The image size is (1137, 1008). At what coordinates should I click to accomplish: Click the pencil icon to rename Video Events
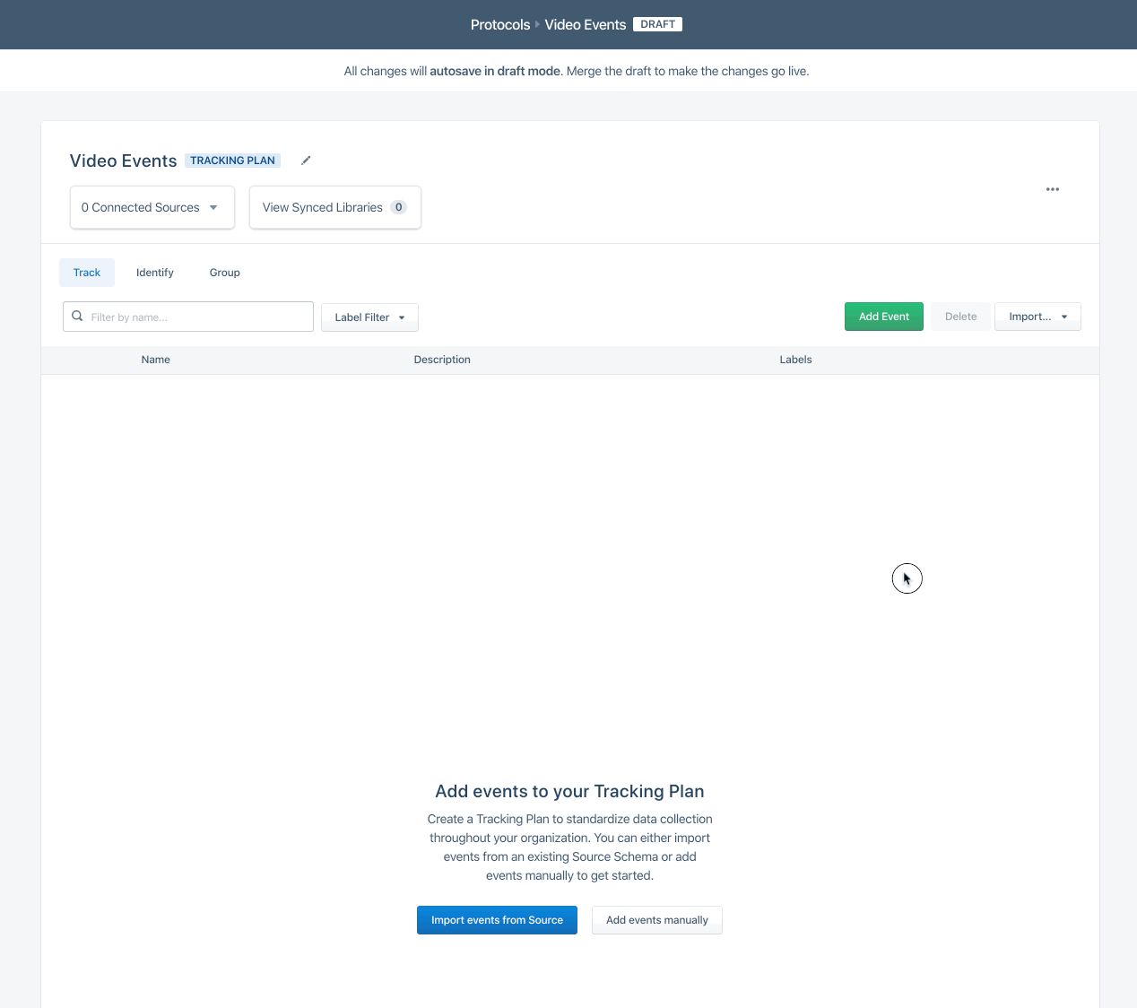pyautogui.click(x=306, y=161)
